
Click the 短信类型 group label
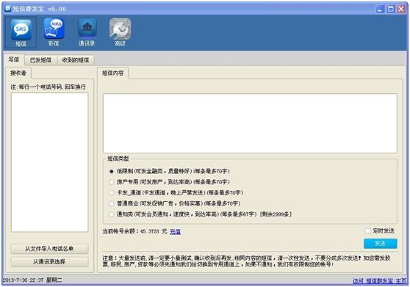tap(118, 159)
